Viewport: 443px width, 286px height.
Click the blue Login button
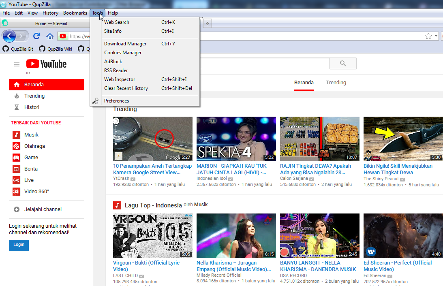coord(19,245)
